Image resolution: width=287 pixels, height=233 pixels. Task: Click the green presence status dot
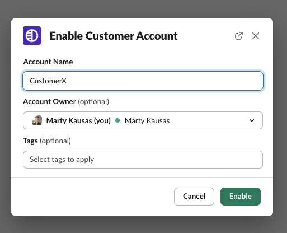click(117, 120)
